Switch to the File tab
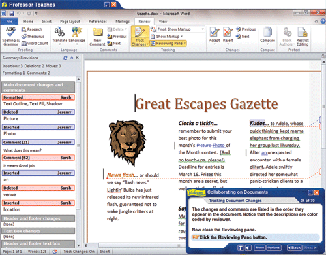Screen dimensions: 326x255 (x=9, y=22)
